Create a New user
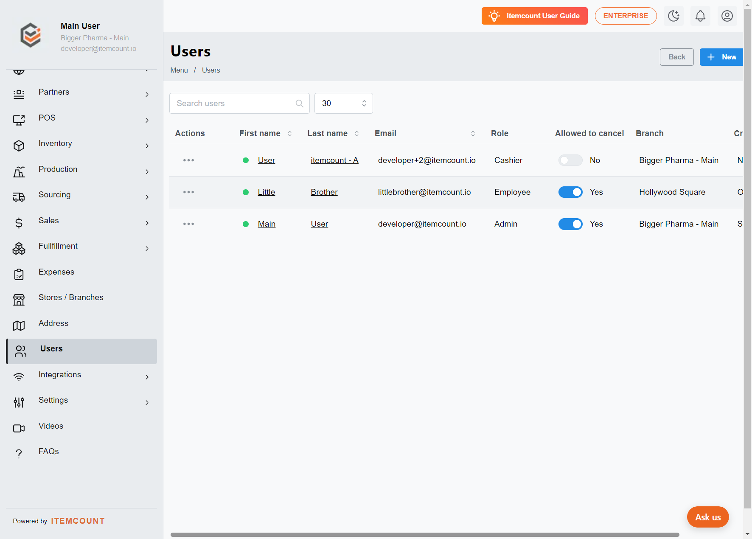Screen dimensions: 752x539 pos(721,57)
